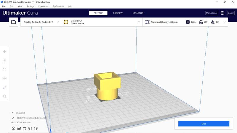
Task: Click Creality Ender-3 / Ender-3 v2 printer name
Action: [38, 22]
